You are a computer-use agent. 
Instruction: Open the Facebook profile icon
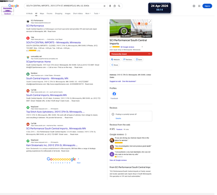tap(114, 94)
